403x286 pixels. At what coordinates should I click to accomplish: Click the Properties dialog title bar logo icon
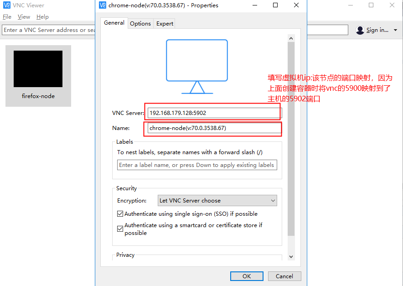click(103, 5)
